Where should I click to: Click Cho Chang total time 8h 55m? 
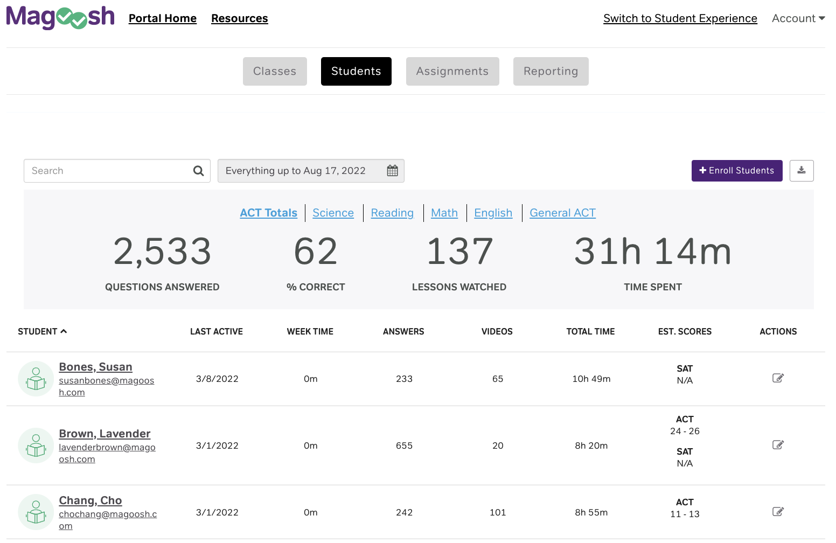point(591,512)
